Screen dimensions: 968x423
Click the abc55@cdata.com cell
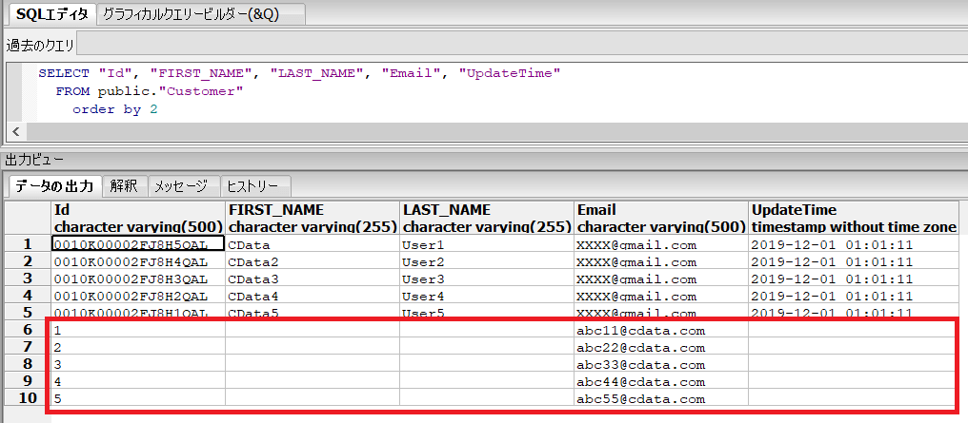click(661, 398)
